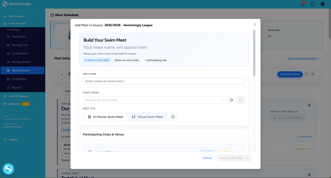This screenshot has width=331, height=178.
Task: Click the Participating Clubs & Venue heading
Action: point(103,135)
